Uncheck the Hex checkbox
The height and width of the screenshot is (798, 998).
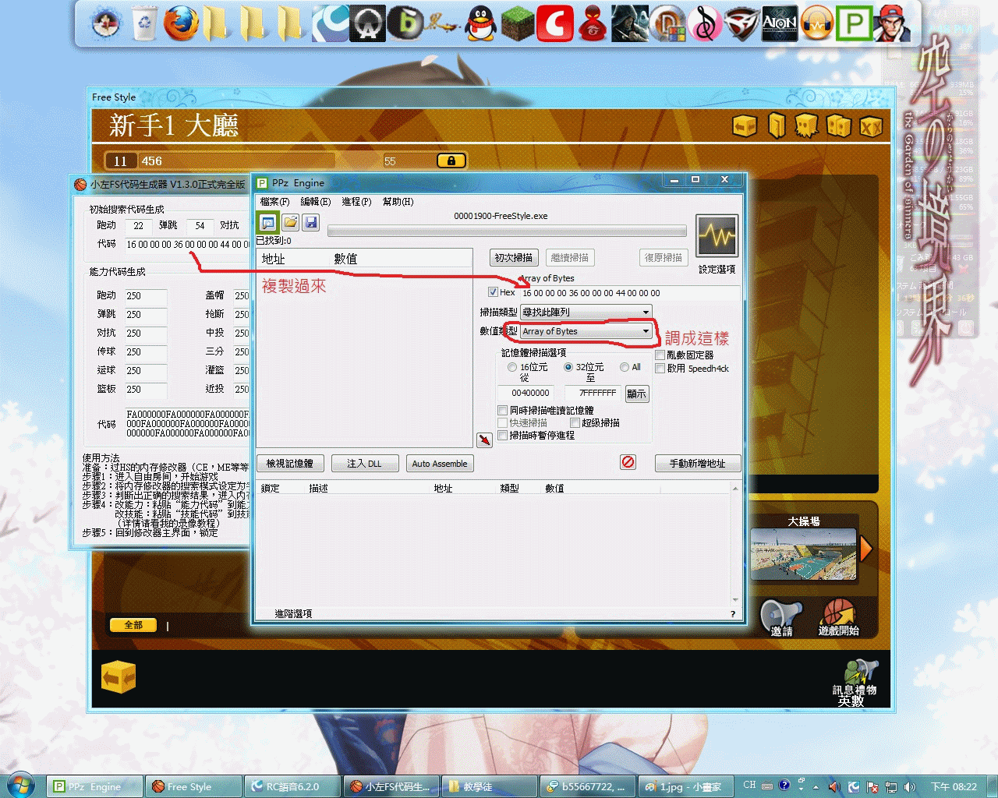click(x=493, y=292)
